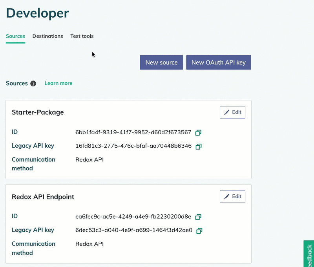Copy the Starter-Package ID
This screenshot has width=314, height=267.
click(x=199, y=132)
